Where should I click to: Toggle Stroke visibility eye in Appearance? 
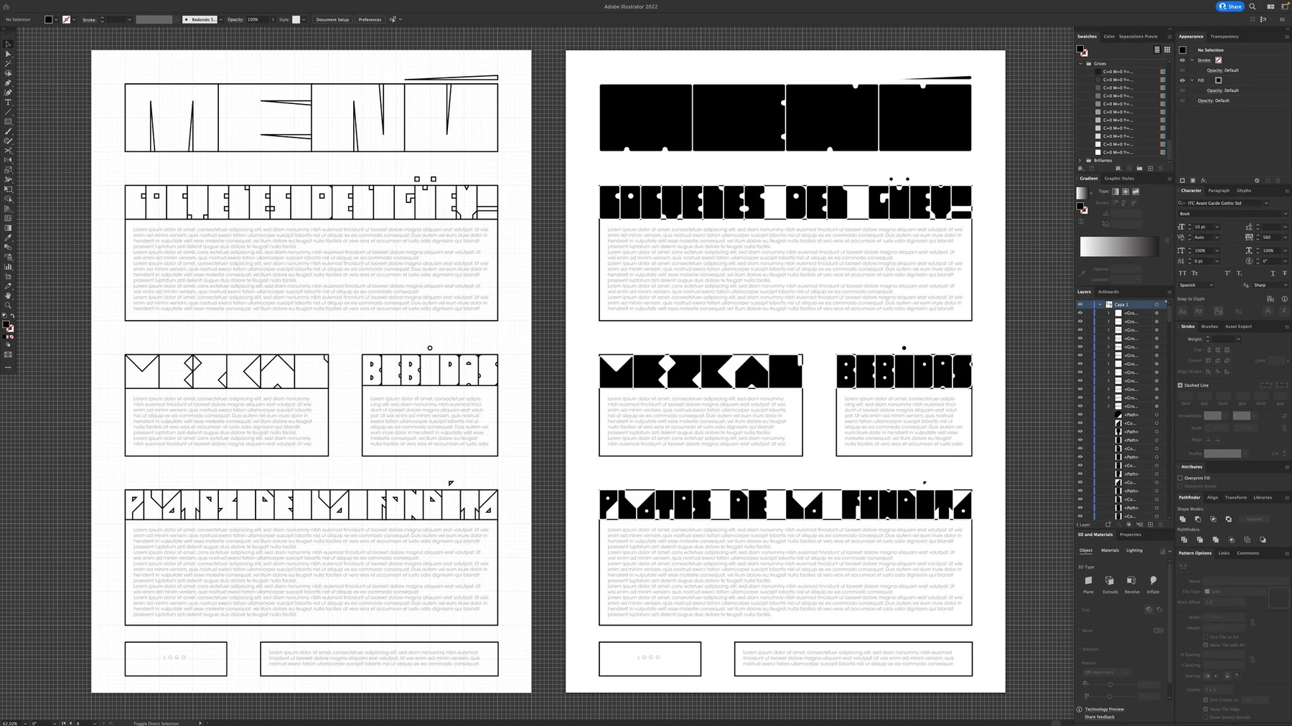(1182, 60)
